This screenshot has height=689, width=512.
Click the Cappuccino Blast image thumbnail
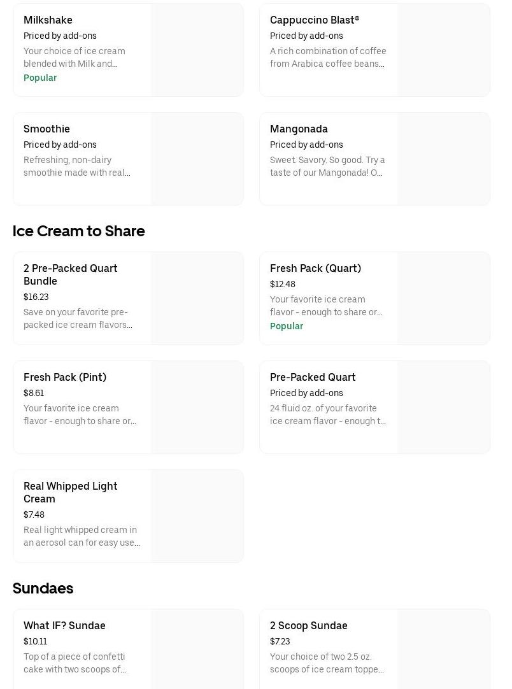(x=443, y=50)
